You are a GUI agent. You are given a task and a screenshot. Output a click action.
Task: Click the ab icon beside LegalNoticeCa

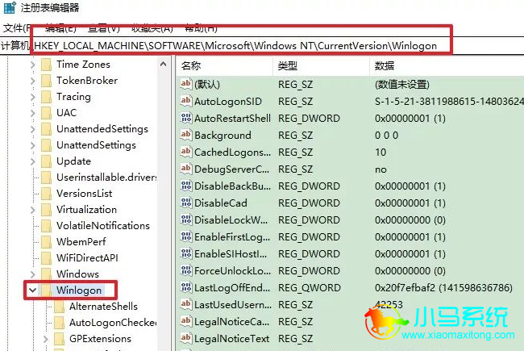tap(186, 321)
